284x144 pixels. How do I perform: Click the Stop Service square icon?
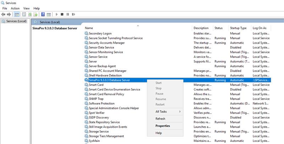[x=62, y=14]
